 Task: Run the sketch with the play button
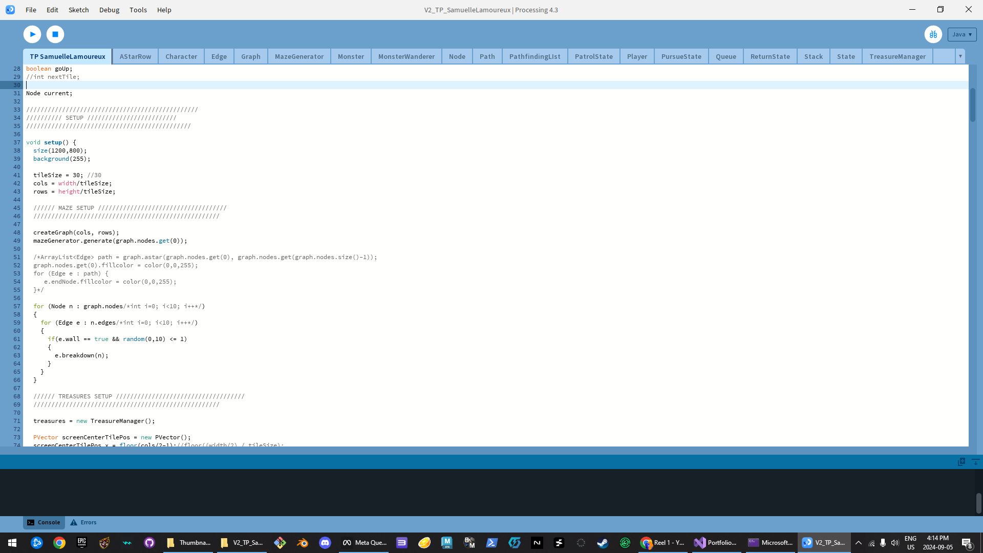(x=32, y=34)
